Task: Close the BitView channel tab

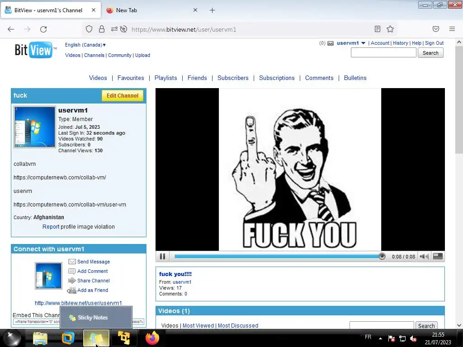Action: coord(94,10)
